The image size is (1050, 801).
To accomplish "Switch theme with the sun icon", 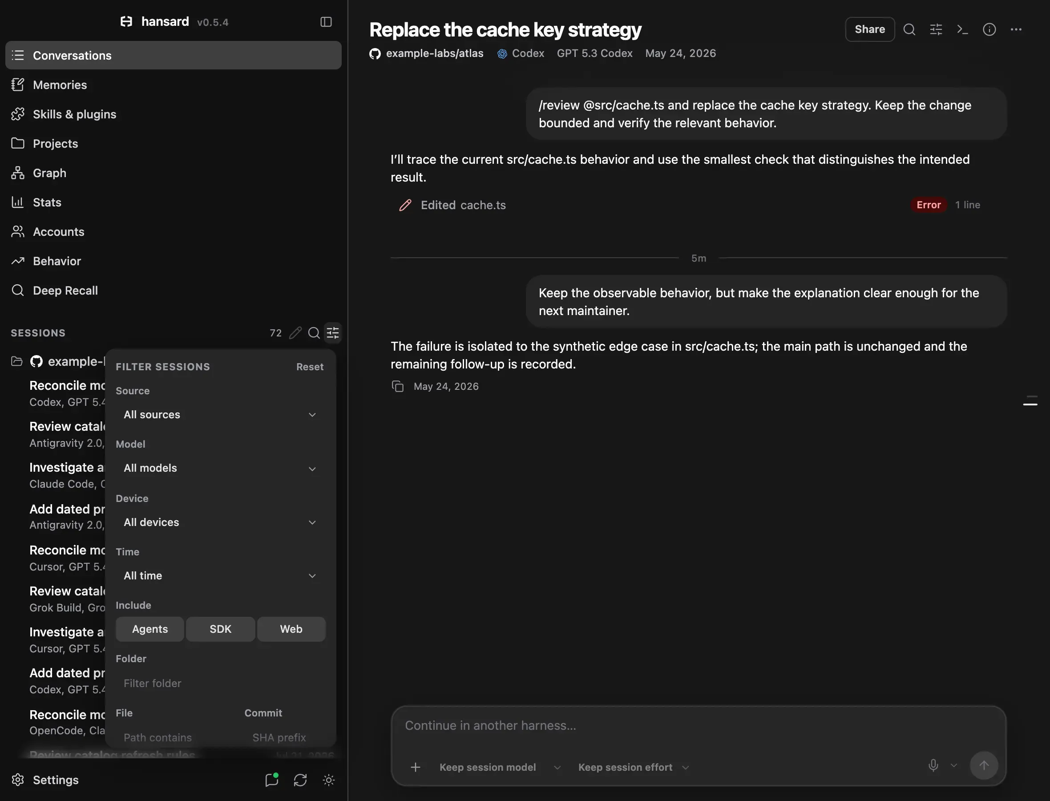I will [329, 780].
